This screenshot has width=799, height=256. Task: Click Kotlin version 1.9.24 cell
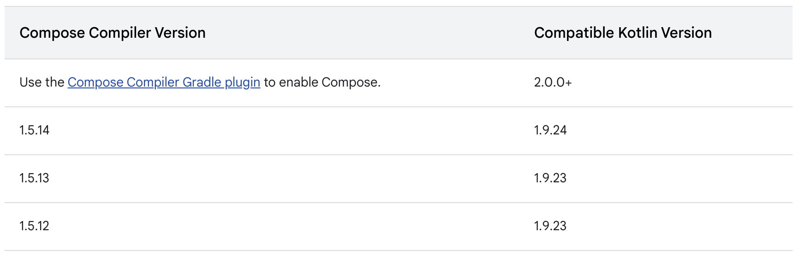pos(550,130)
